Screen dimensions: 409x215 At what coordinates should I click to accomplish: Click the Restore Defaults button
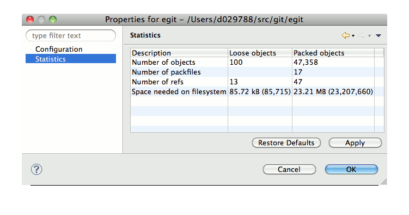(x=286, y=143)
